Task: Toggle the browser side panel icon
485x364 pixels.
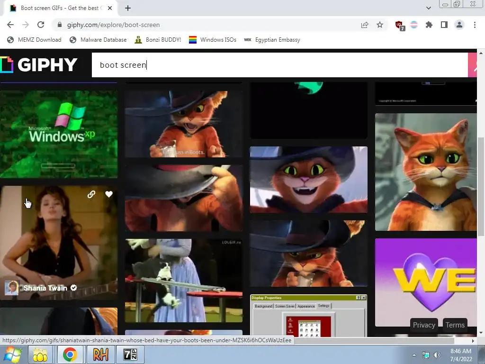Action: coord(444,25)
